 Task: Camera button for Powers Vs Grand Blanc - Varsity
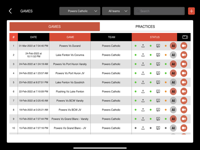pos(184,119)
